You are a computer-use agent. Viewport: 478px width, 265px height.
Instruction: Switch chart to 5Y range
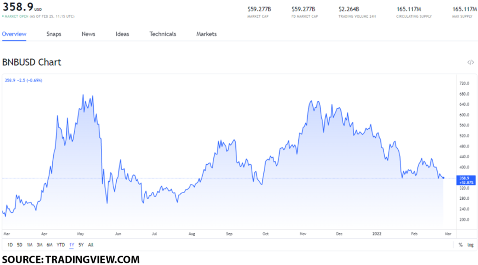coord(81,245)
